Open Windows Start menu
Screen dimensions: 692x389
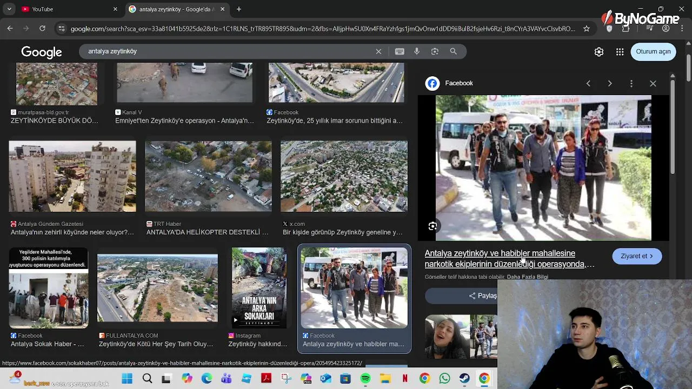[127, 379]
